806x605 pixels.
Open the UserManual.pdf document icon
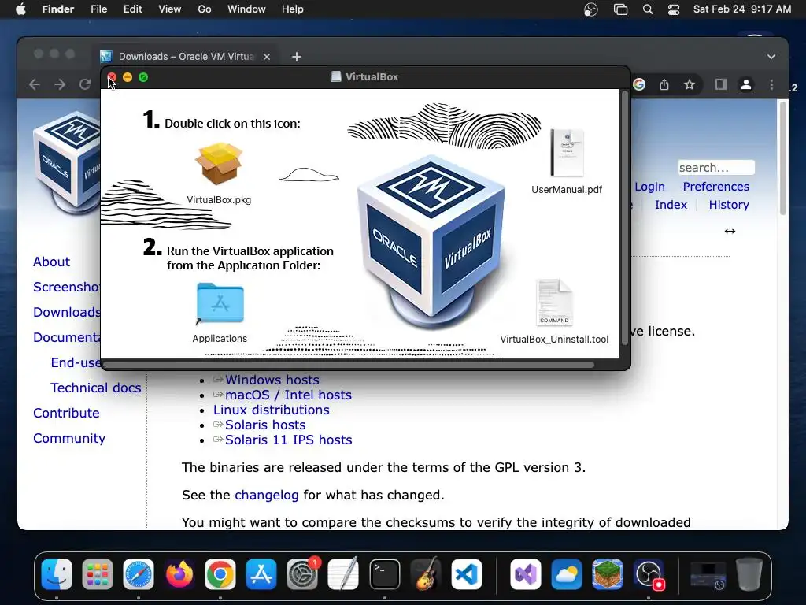coord(567,153)
